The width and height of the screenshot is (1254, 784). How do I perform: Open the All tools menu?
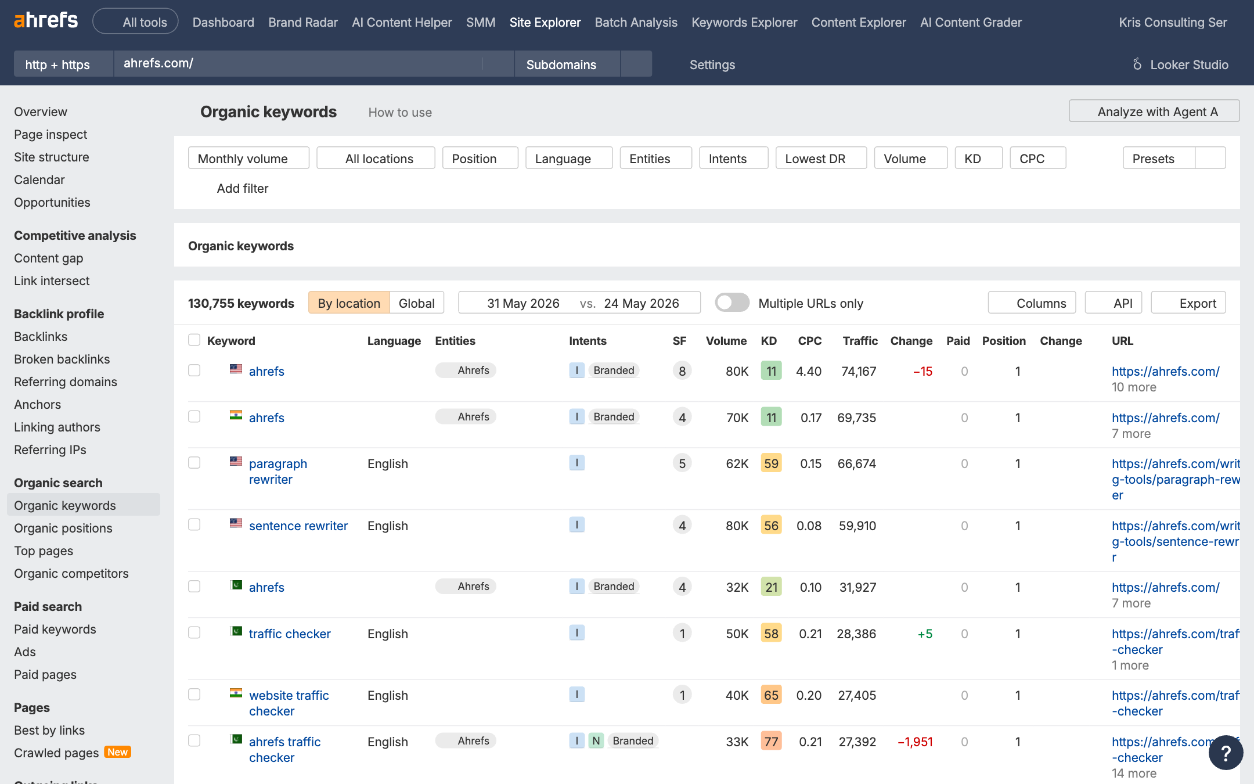135,21
